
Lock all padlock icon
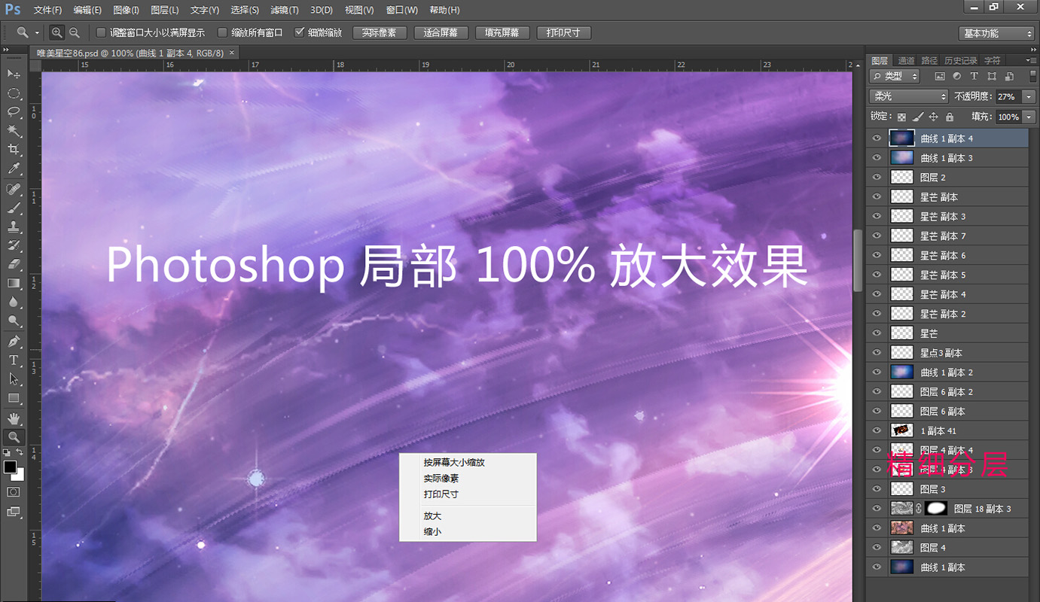(950, 117)
